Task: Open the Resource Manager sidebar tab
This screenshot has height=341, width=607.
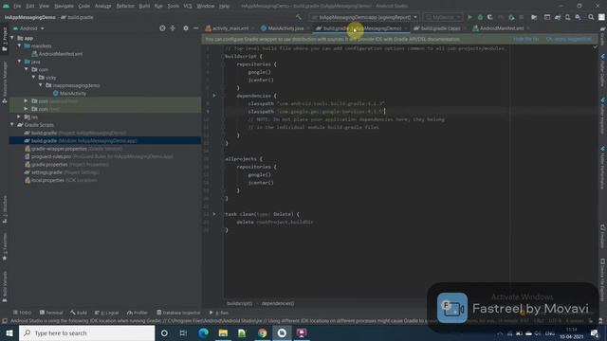Action: tap(5, 82)
